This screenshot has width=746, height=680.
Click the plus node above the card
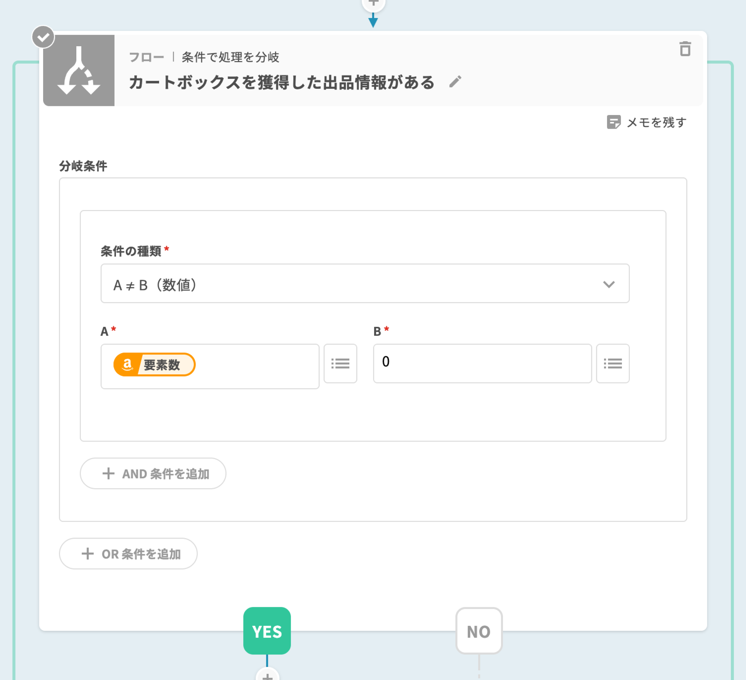pos(373,4)
